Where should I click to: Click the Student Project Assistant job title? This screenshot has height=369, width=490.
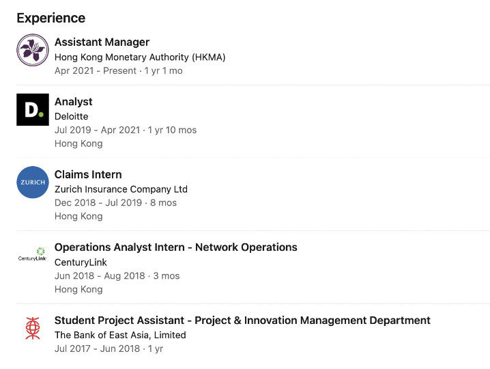[x=242, y=320]
